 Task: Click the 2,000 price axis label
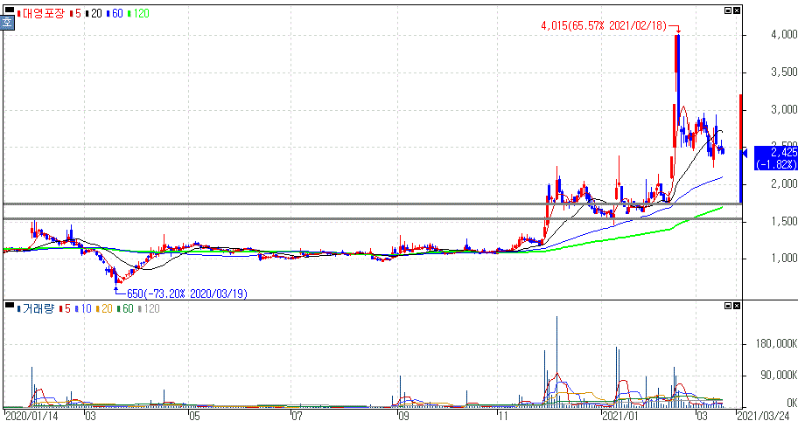coord(784,183)
